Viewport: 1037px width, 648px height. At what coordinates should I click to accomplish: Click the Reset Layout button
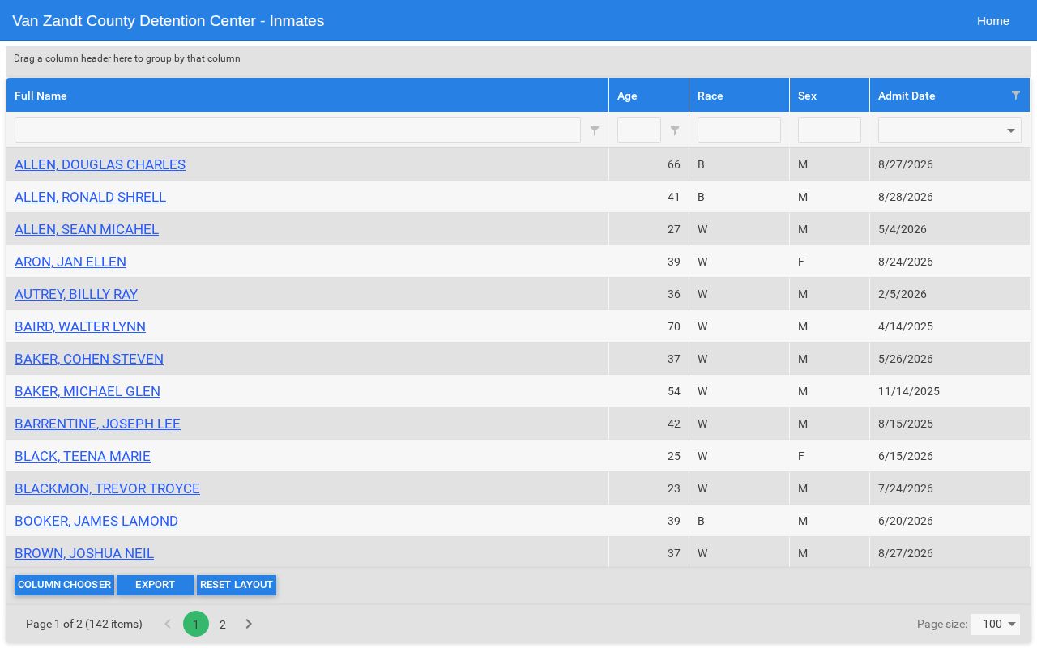[237, 585]
